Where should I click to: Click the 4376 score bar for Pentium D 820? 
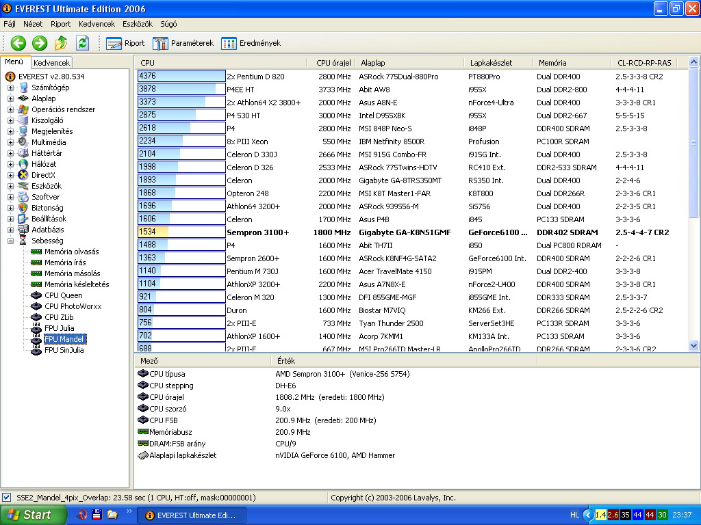181,77
